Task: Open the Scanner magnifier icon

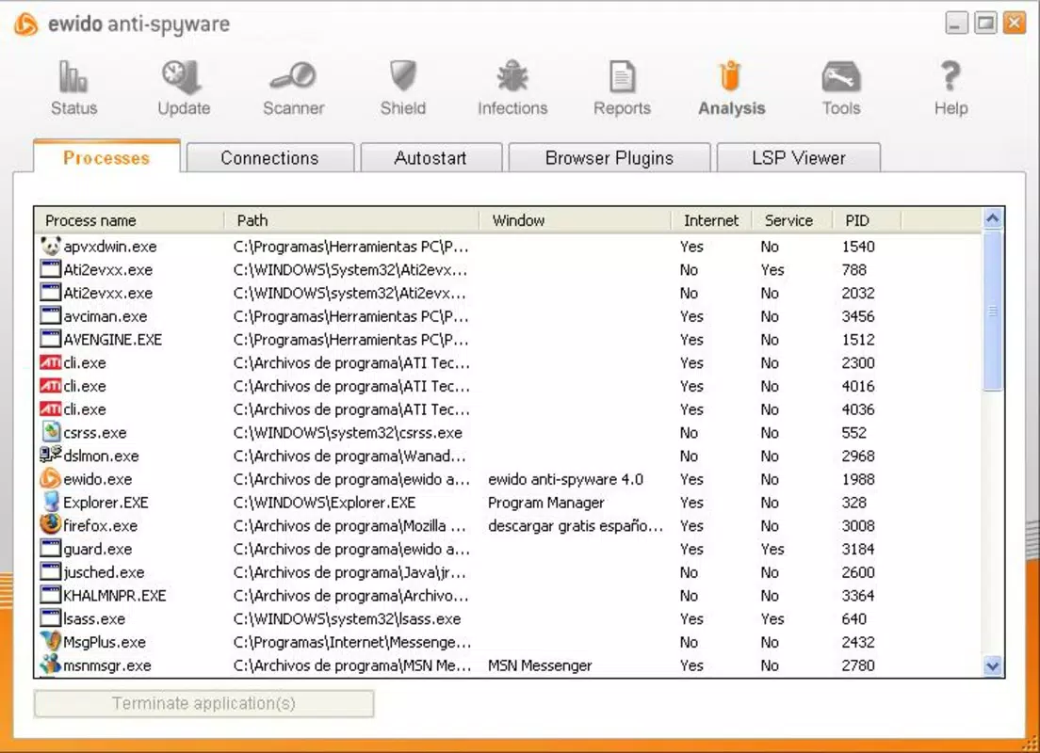Action: (x=292, y=75)
